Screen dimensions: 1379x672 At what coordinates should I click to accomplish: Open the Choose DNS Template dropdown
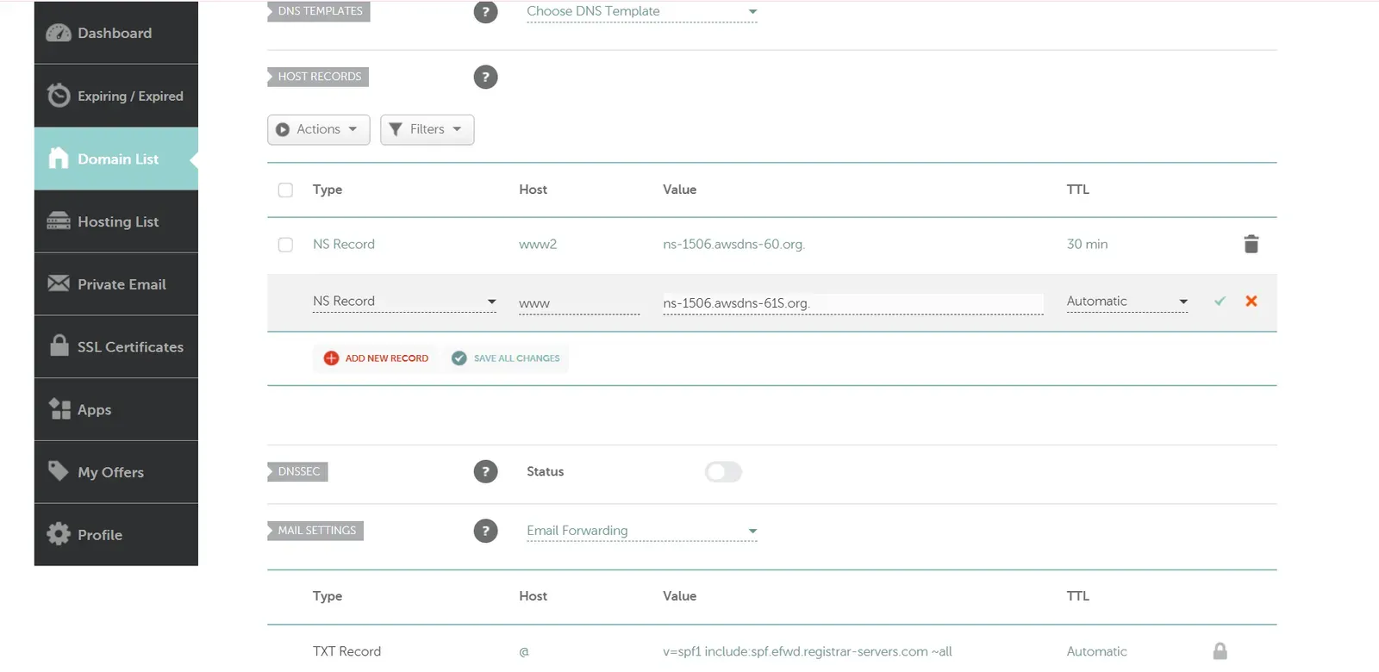[642, 11]
